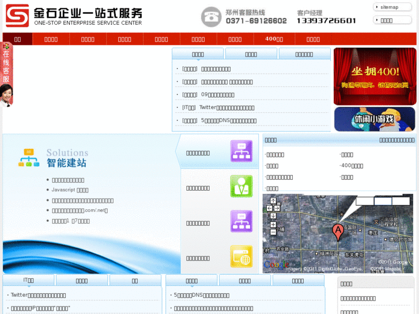Open the Twitter article in the bottom-left list
The height and width of the screenshot is (314, 419).
38,295
